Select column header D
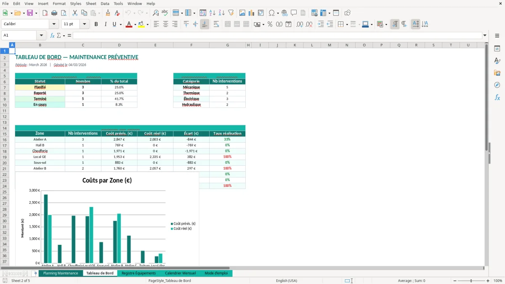This screenshot has width=505, height=284. [x=119, y=45]
